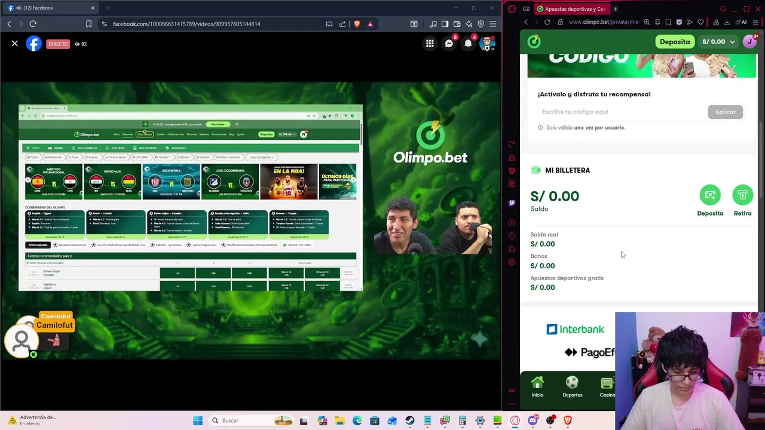Viewport: 765px width, 430px height.
Task: Open the Opera tab search magnifier
Action: click(x=723, y=9)
